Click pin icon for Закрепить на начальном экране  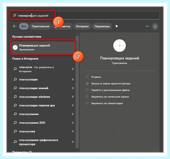87,97
